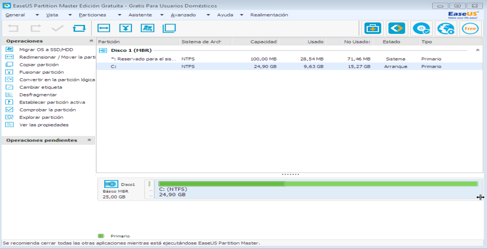Open the Realimentación menu item
This screenshot has height=249, width=487.
[269, 15]
